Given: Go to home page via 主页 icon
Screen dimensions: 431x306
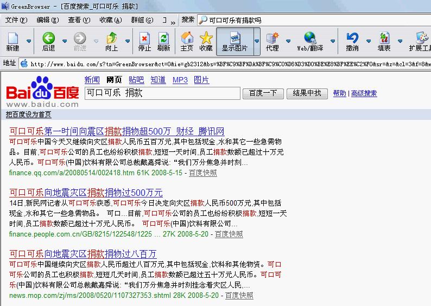Looking at the screenshot, I should tap(187, 41).
